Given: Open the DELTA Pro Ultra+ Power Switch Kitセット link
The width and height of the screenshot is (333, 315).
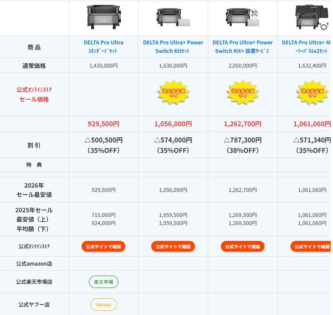Looking at the screenshot, I should click(x=173, y=47).
